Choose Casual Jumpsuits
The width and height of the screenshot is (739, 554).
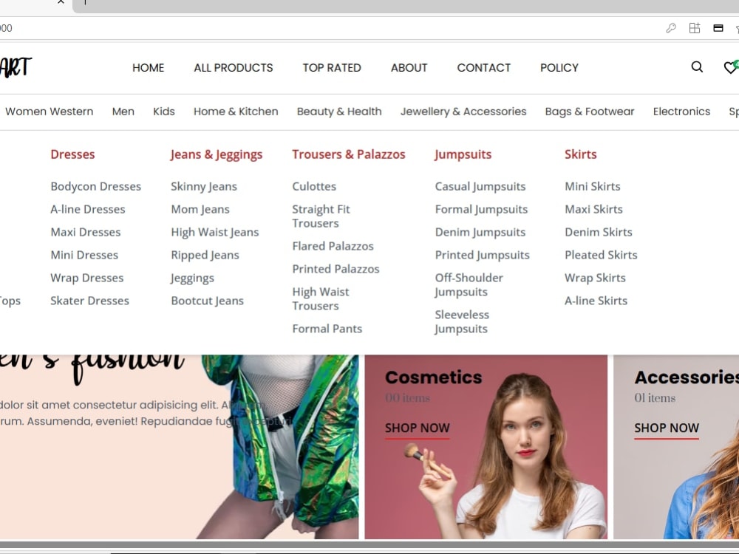tap(480, 187)
